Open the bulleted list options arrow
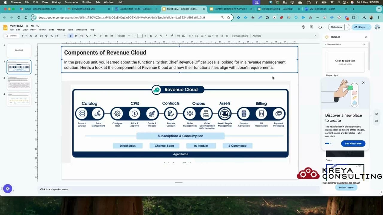The width and height of the screenshot is (383, 215). [206, 36]
